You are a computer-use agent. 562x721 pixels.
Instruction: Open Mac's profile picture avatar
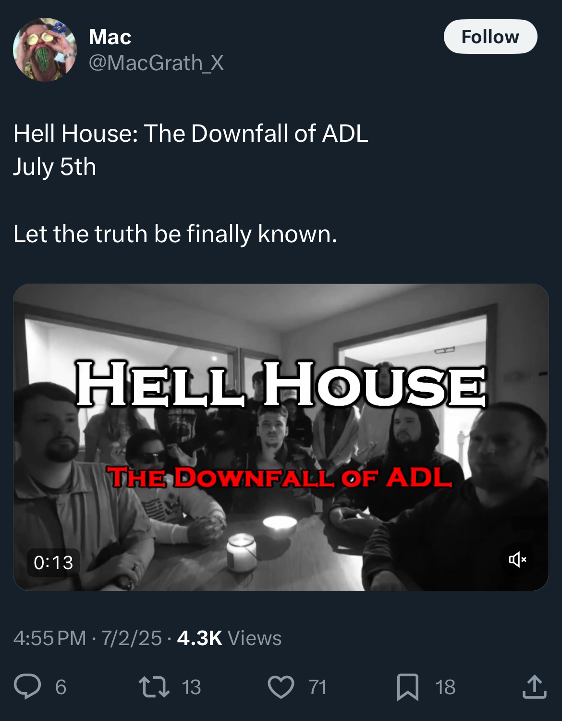[45, 50]
